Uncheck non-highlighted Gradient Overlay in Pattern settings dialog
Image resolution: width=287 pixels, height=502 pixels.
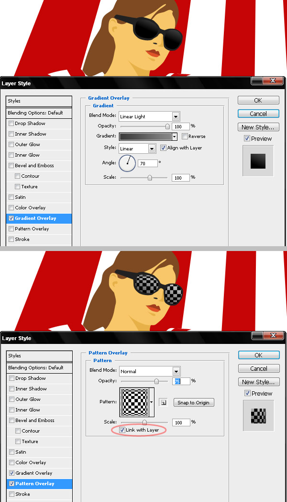(12, 473)
